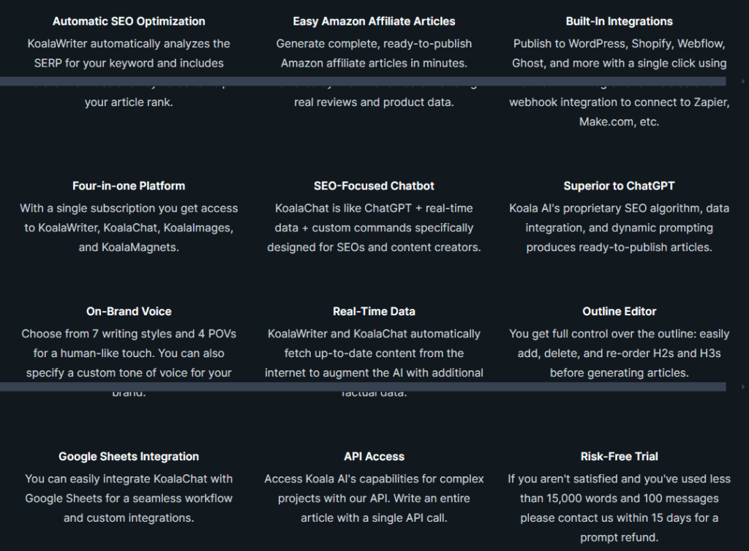Click the API Access heading
Screen dimensions: 749x551
374,457
